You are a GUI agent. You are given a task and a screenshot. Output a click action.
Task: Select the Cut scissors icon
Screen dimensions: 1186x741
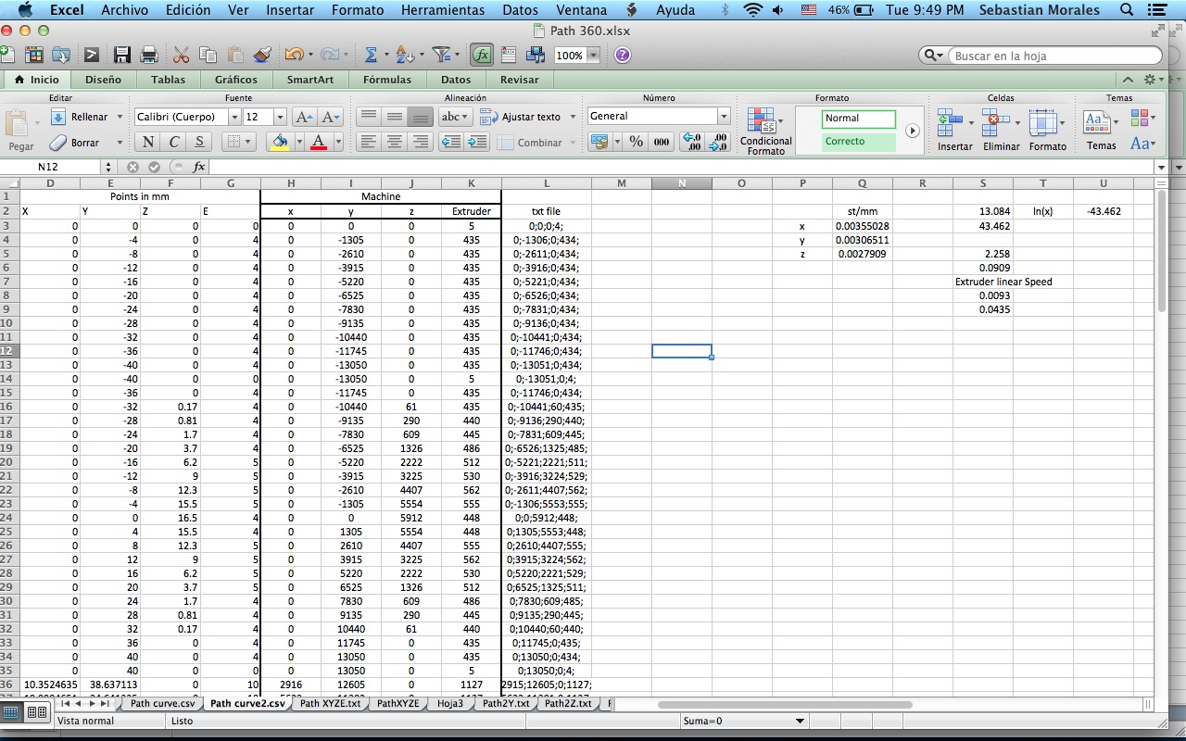[181, 55]
